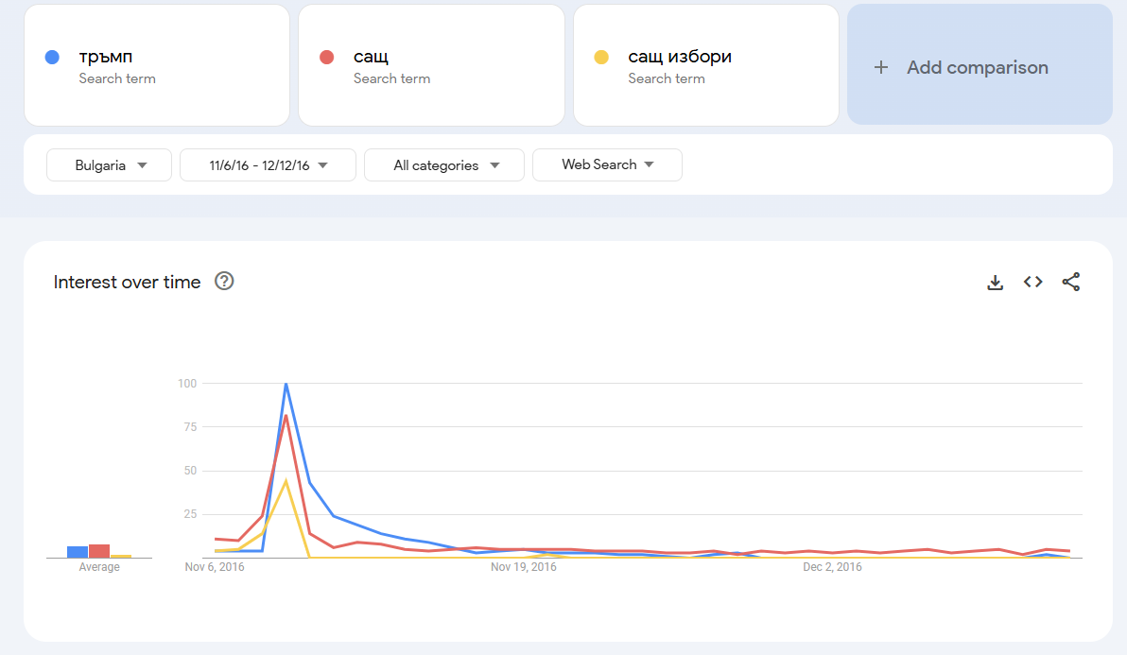Click the blue average bar

[78, 552]
